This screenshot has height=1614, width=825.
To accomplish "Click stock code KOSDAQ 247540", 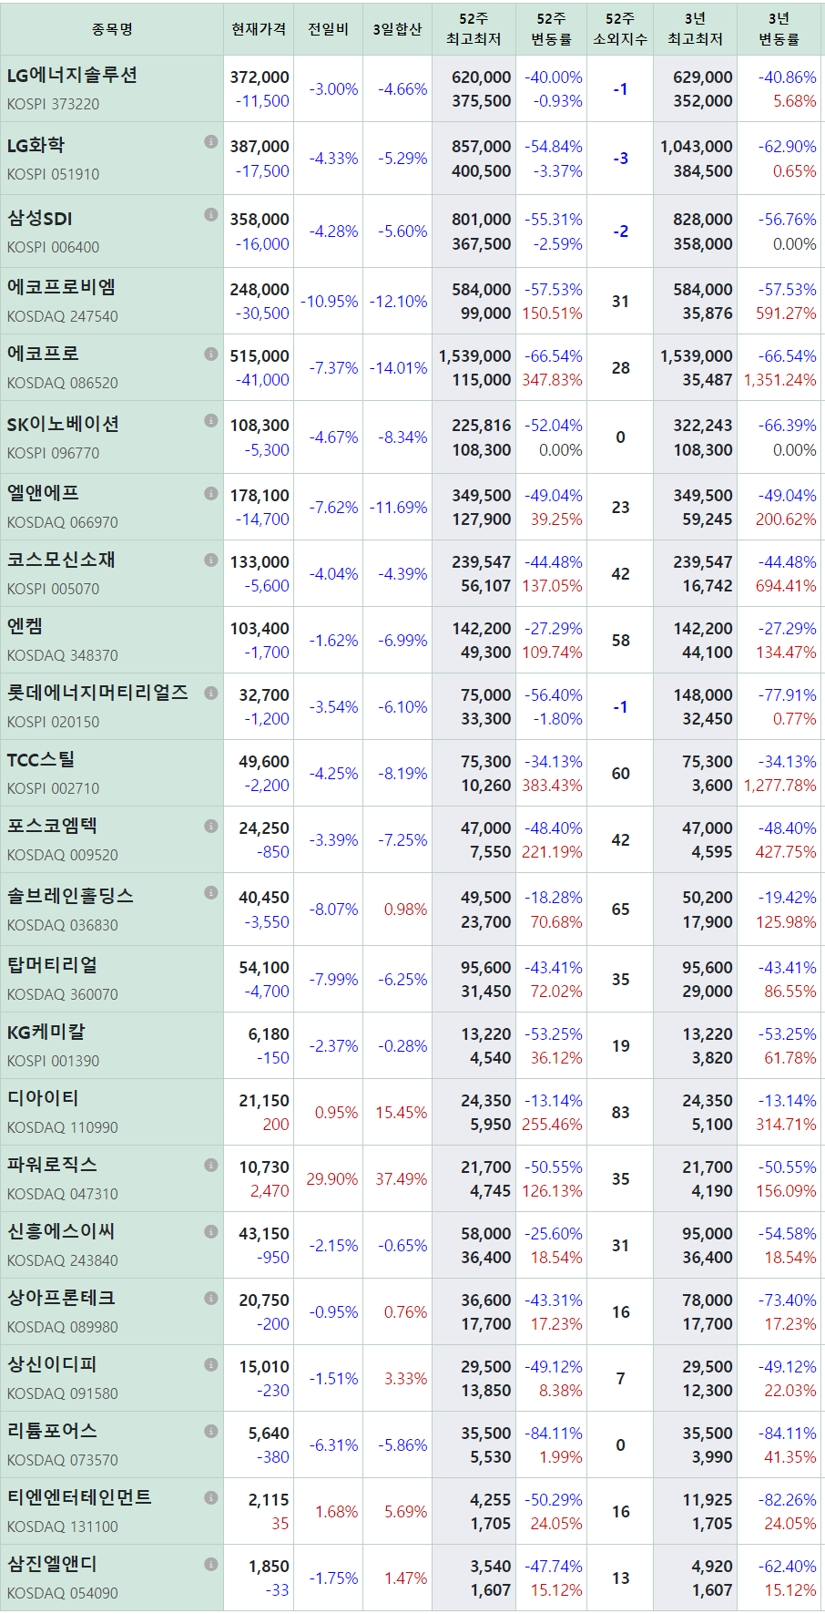I will pyautogui.click(x=62, y=316).
